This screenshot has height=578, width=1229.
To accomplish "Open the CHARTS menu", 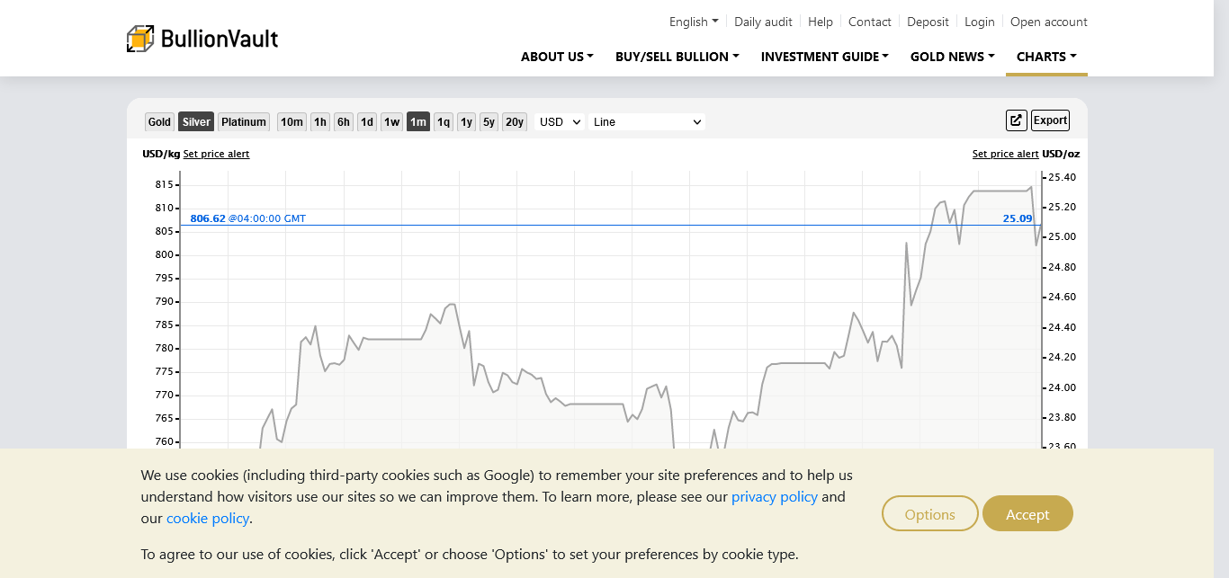I will click(x=1045, y=57).
